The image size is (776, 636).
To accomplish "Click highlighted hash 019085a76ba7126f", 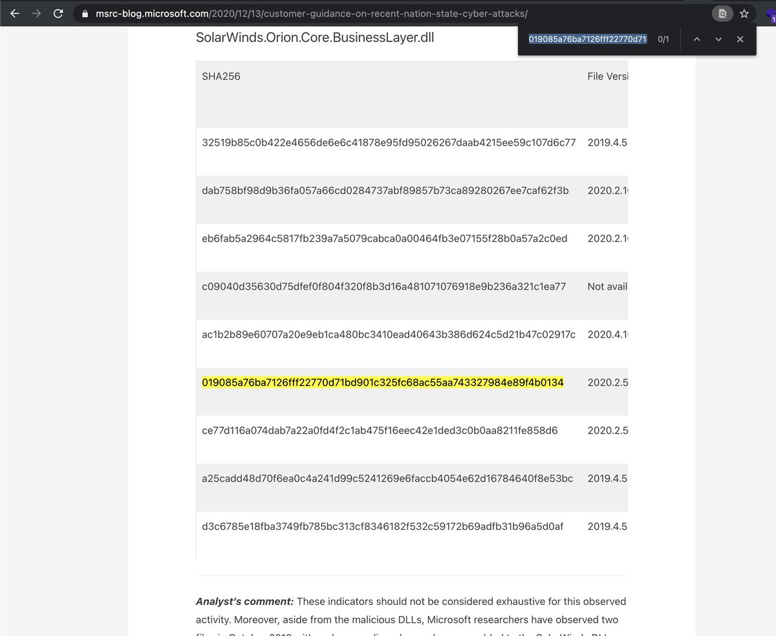I will pos(383,383).
